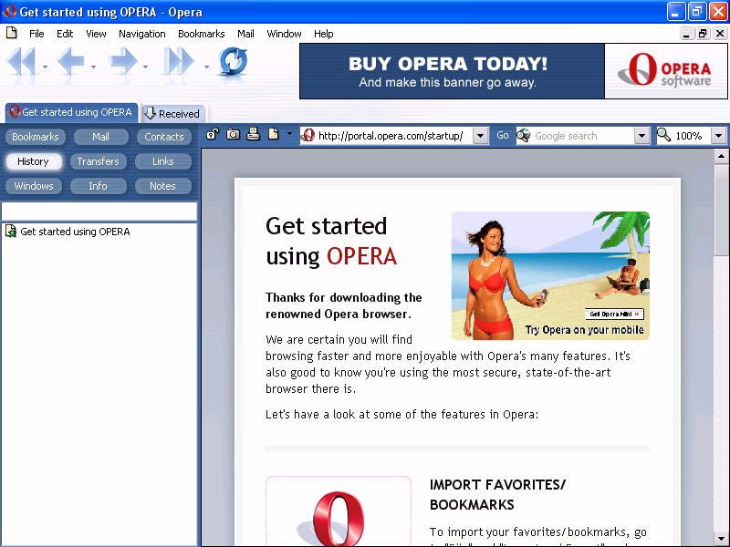The height and width of the screenshot is (547, 730).
Task: Open the Help menu
Action: tap(323, 34)
